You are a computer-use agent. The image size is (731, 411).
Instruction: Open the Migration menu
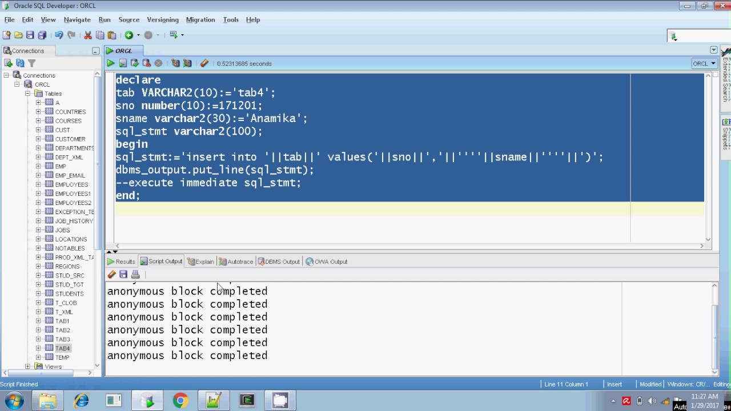coord(200,19)
